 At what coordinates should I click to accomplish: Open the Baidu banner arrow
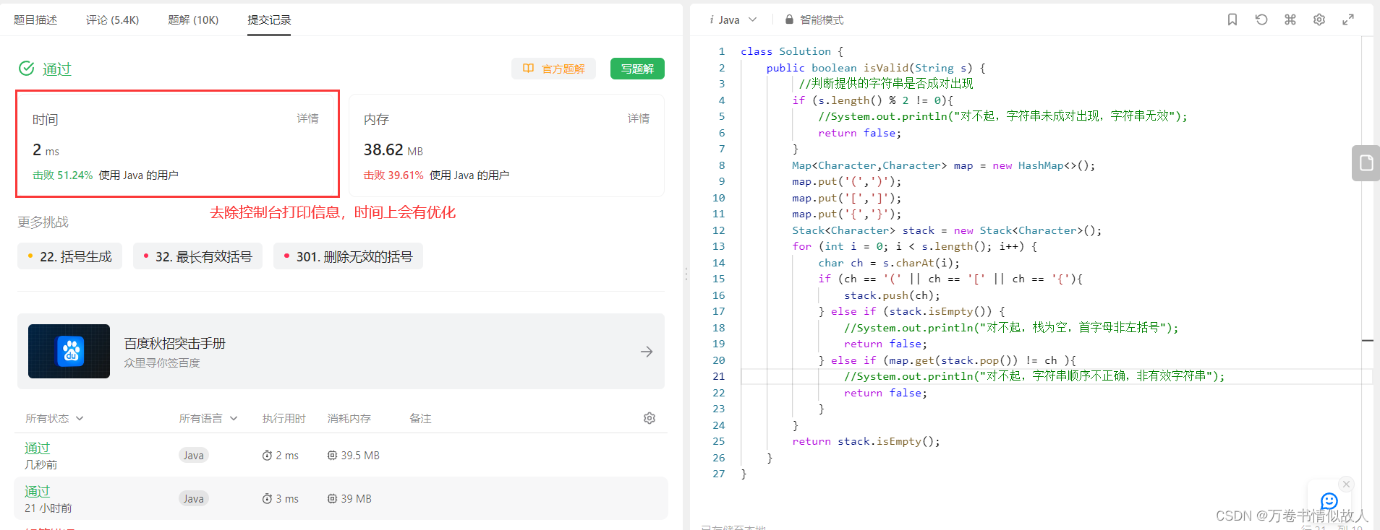tap(647, 352)
